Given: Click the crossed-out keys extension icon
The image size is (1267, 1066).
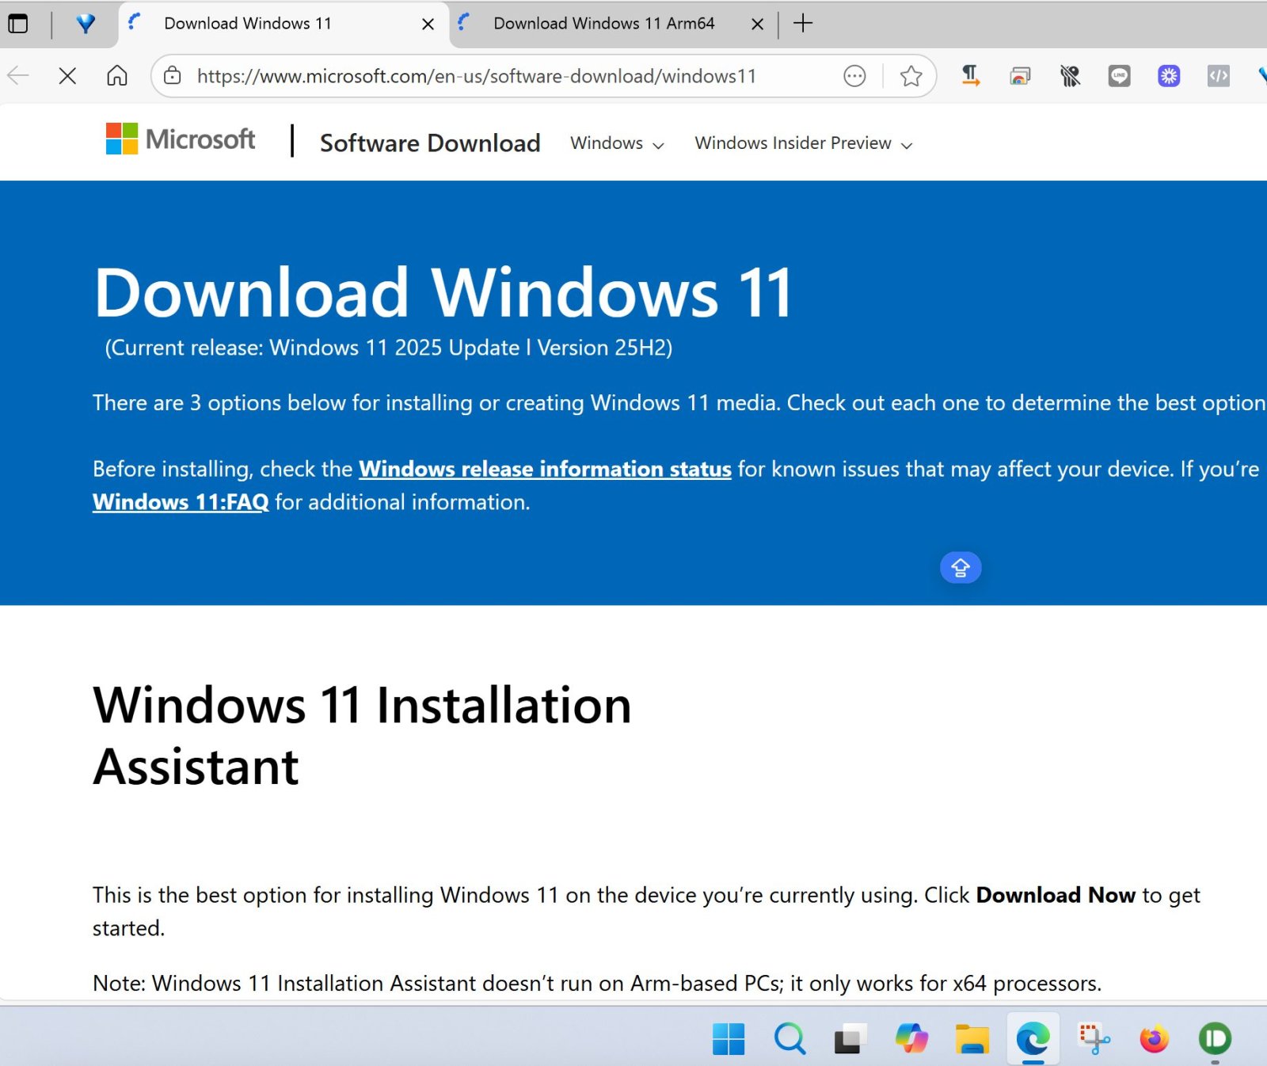Looking at the screenshot, I should pyautogui.click(x=1070, y=76).
